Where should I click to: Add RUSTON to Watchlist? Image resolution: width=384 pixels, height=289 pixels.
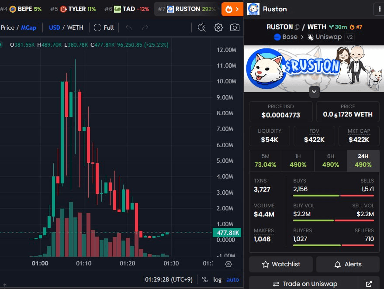[x=281, y=264]
